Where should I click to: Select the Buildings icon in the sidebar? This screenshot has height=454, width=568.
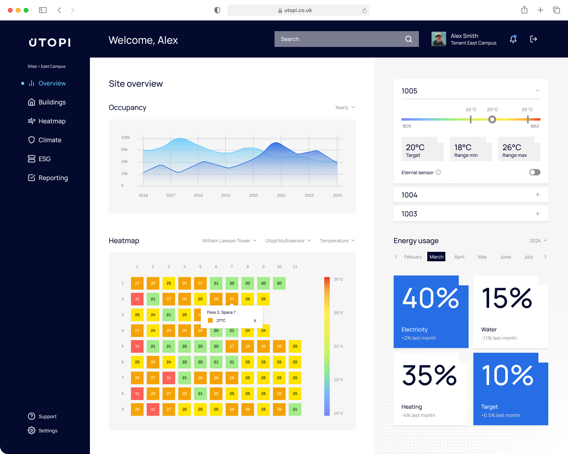[32, 102]
